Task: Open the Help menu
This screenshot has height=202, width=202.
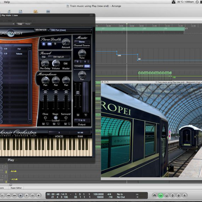Action: tap(7, 2)
